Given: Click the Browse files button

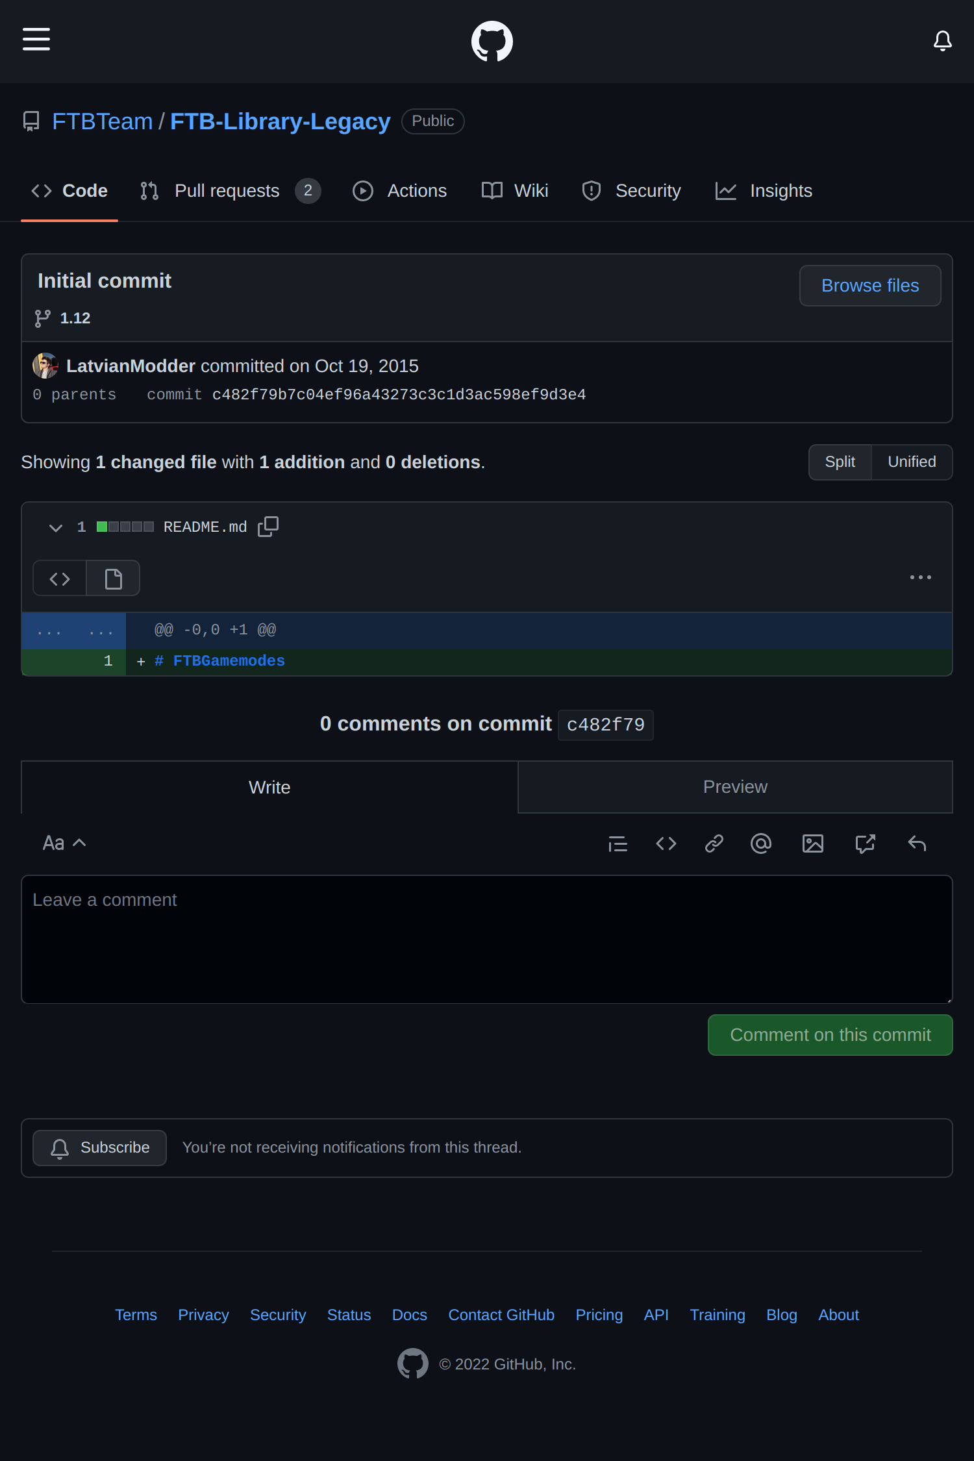Looking at the screenshot, I should pyautogui.click(x=870, y=286).
